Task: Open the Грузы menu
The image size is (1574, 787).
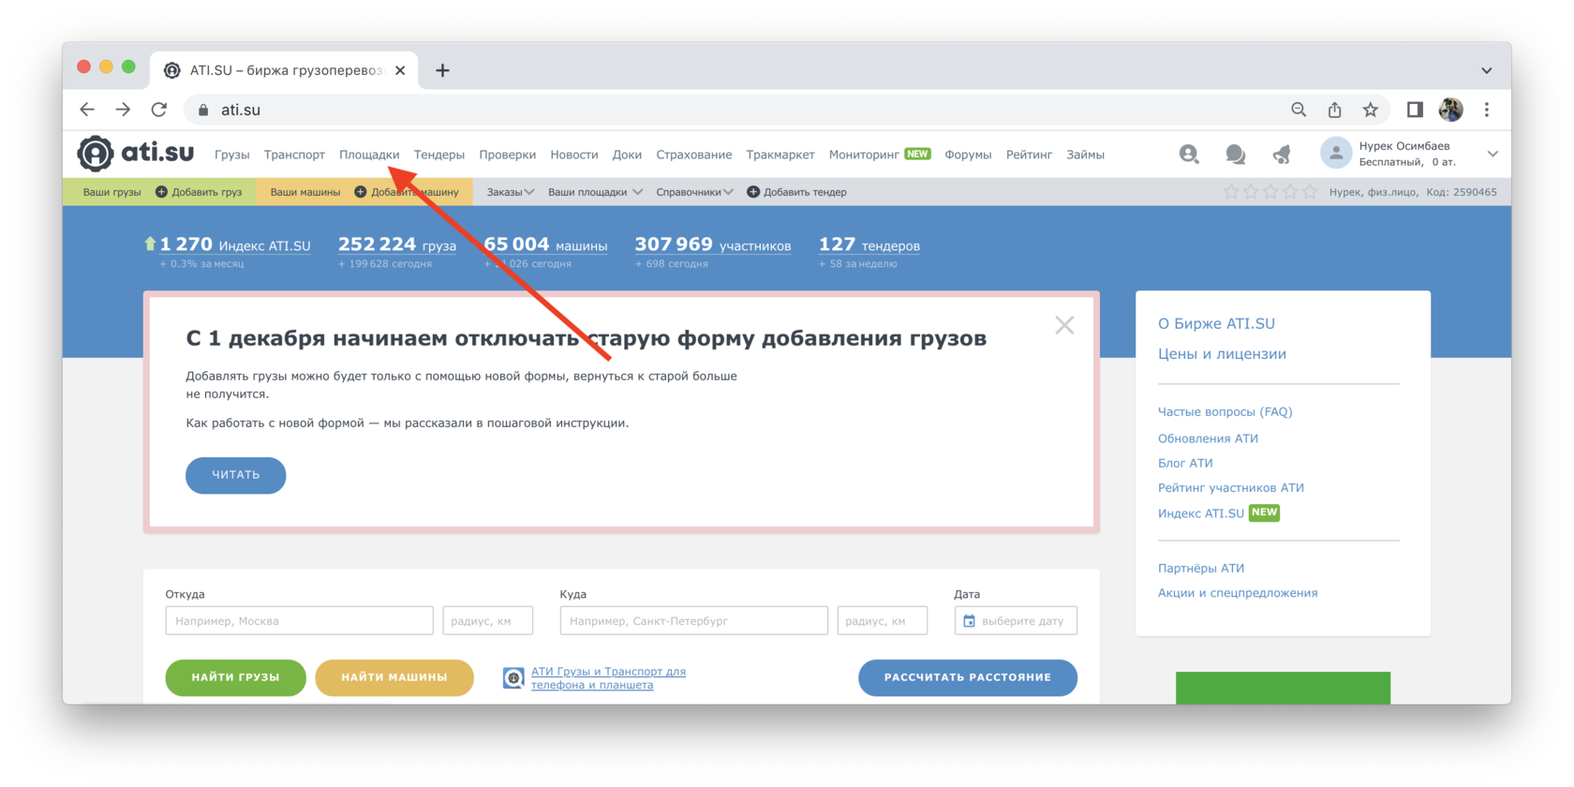Action: [232, 155]
